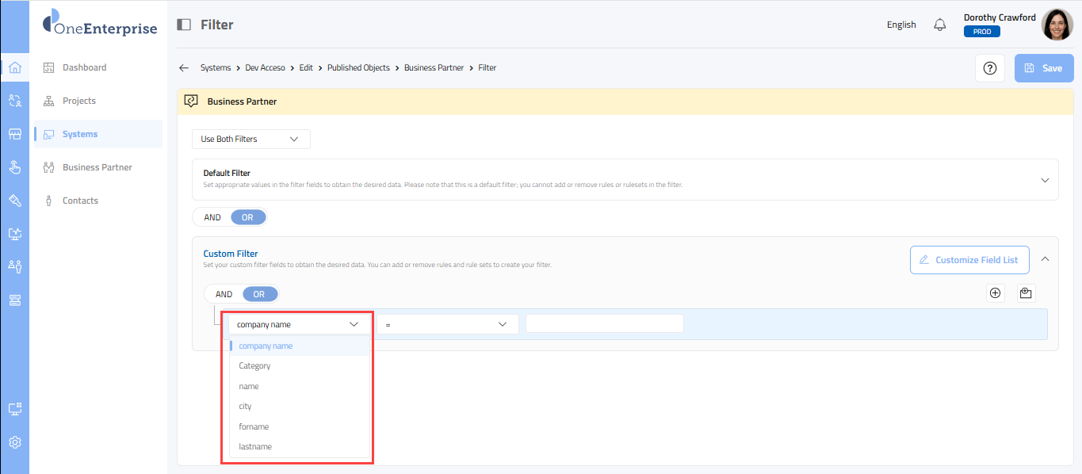This screenshot has height=474, width=1082.
Task: Open Business Partner in the sidebar
Action: (x=97, y=167)
